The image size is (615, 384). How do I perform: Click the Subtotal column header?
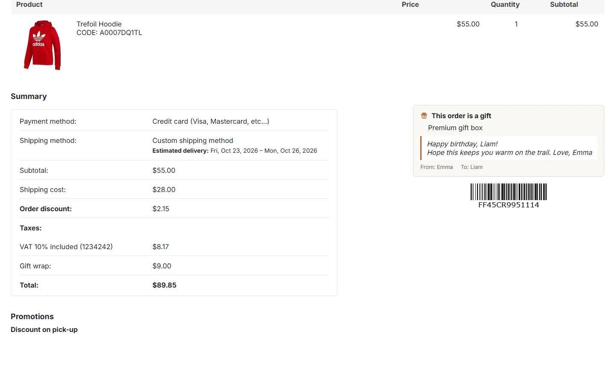point(564,4)
